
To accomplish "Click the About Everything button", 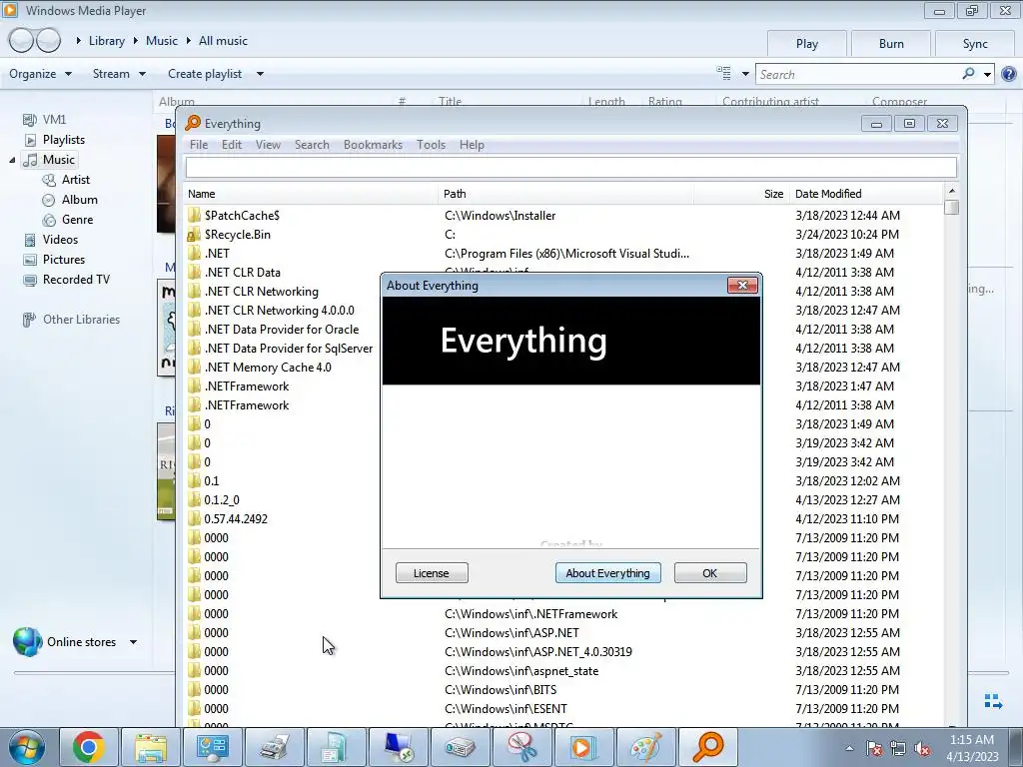I will point(607,573).
